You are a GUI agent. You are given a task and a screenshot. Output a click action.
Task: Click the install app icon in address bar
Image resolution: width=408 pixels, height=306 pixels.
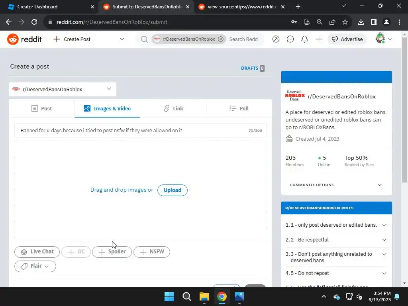click(307, 22)
